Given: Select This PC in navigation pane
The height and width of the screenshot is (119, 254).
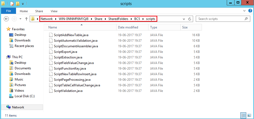Looking at the screenshot, I should pos(17,57).
